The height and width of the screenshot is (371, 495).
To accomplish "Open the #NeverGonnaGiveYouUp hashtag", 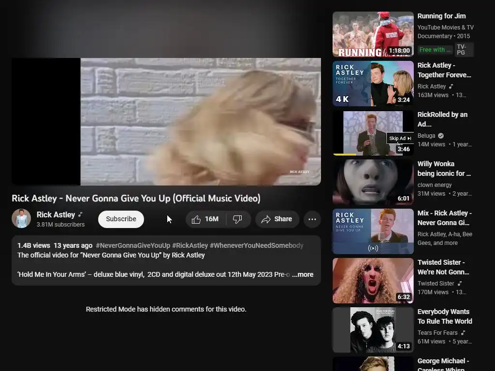I will [133, 245].
